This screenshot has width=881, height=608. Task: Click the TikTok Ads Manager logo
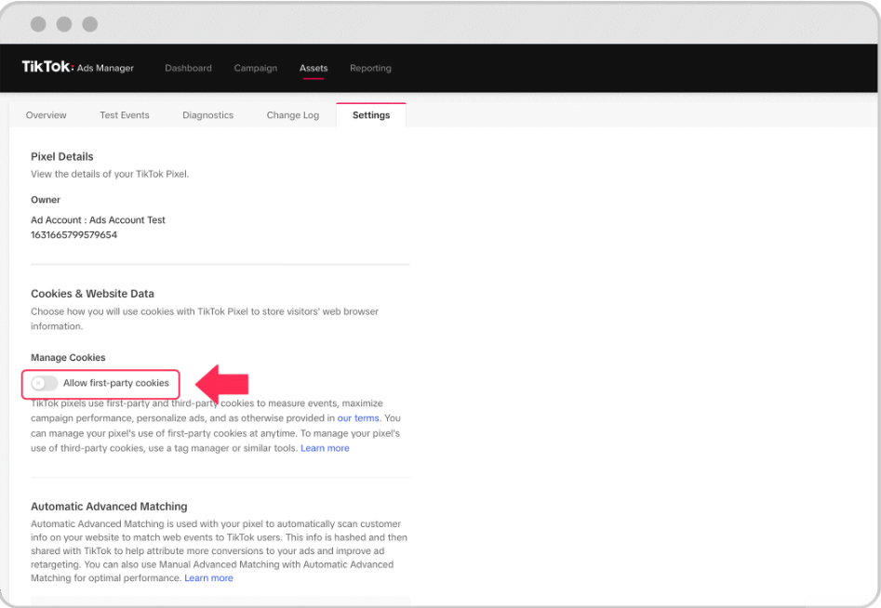point(77,67)
